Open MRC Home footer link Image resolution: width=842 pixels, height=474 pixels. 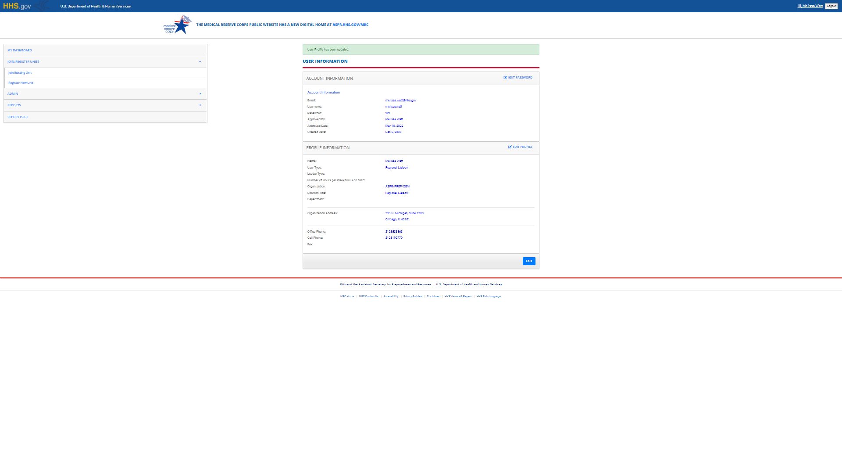tap(347, 296)
